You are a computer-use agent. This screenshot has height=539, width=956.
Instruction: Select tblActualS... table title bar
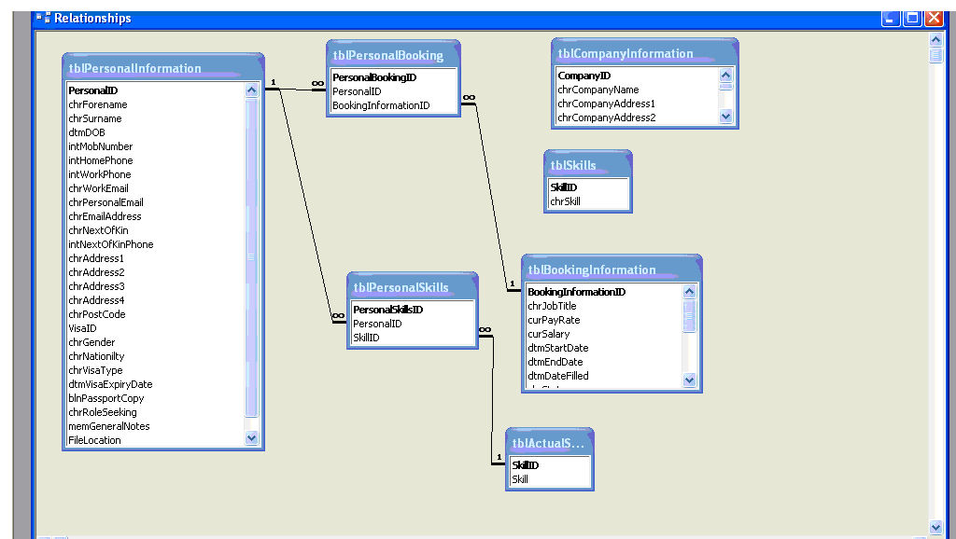pyautogui.click(x=549, y=443)
